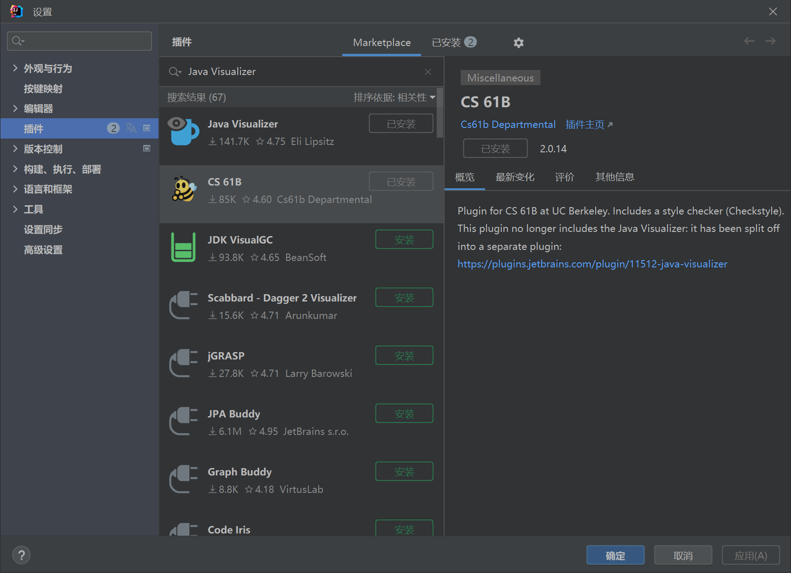Viewport: 791px width, 573px height.
Task: Open the 排序依据 sort dropdown
Action: (x=394, y=98)
